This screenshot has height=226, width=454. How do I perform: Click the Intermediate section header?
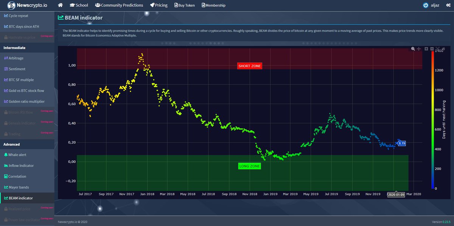click(x=27, y=48)
